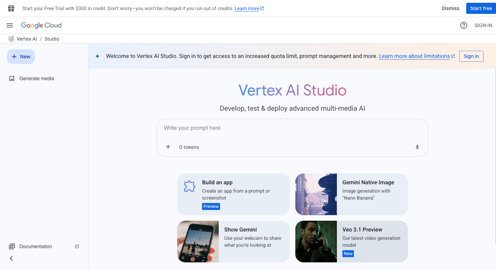496x270 pixels.
Task: Open the Google apps grid icon
Action: click(x=11, y=8)
